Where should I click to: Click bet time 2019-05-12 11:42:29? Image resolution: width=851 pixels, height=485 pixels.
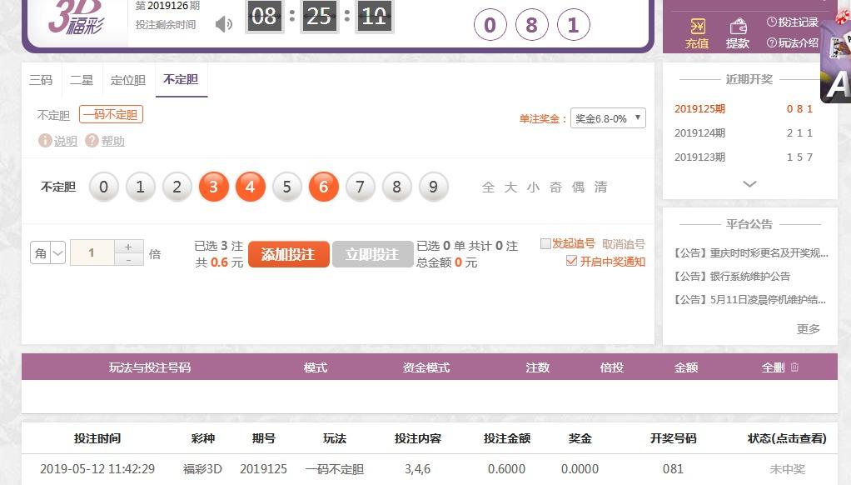pos(97,468)
